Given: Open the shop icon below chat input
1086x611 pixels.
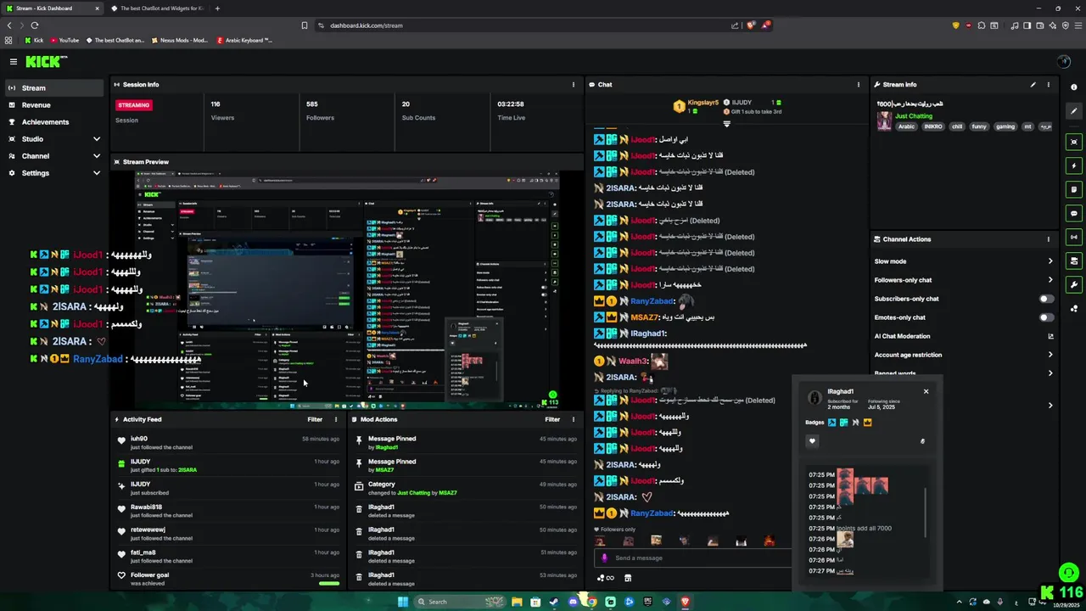Looking at the screenshot, I should [628, 578].
